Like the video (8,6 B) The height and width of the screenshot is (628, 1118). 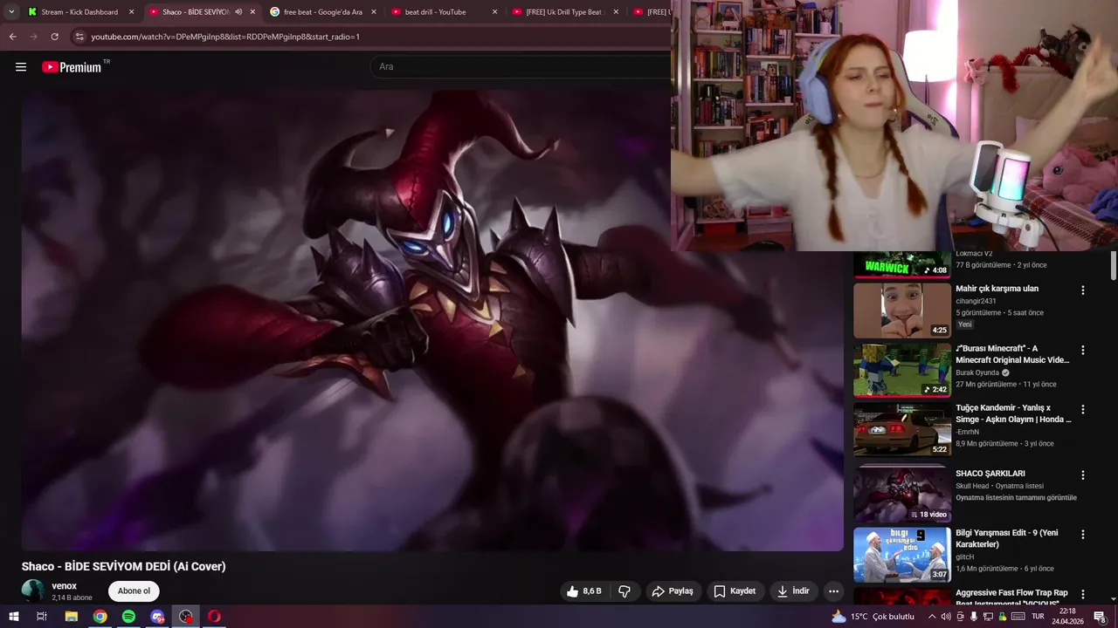pos(583,591)
